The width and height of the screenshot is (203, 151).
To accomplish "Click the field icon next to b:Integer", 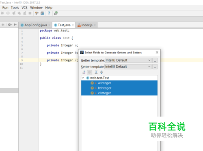I will [92, 88].
